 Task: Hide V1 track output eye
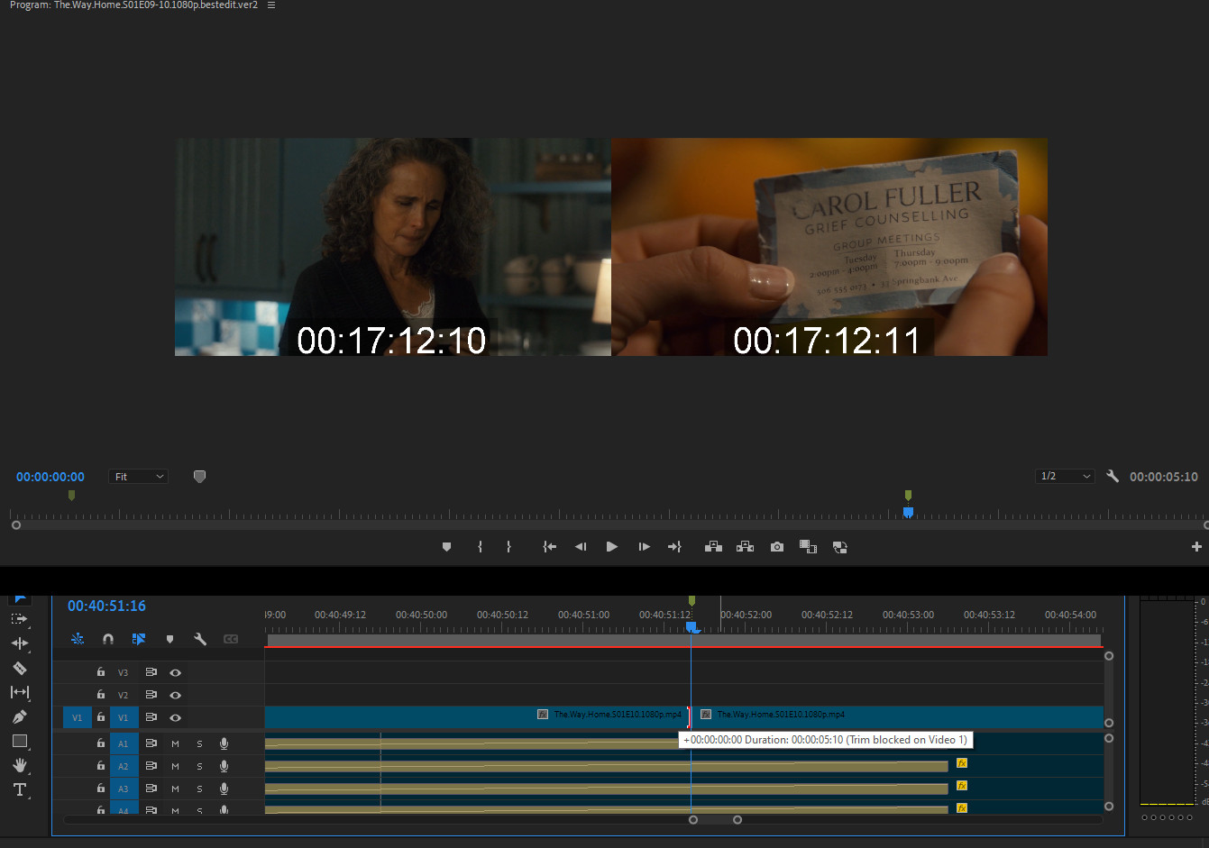pyautogui.click(x=175, y=717)
